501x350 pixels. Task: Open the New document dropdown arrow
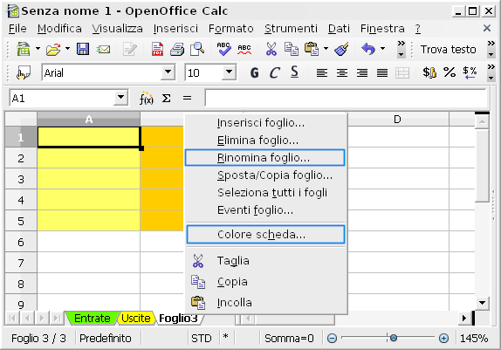(x=38, y=49)
